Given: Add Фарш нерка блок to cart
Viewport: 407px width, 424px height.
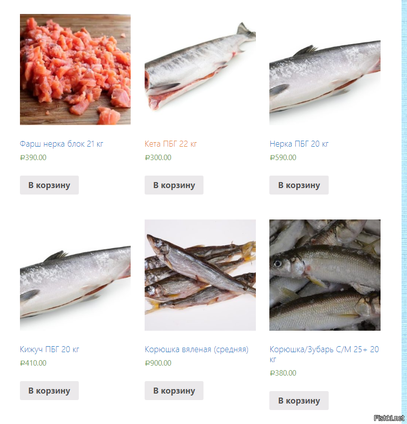Looking at the screenshot, I should pos(49,185).
